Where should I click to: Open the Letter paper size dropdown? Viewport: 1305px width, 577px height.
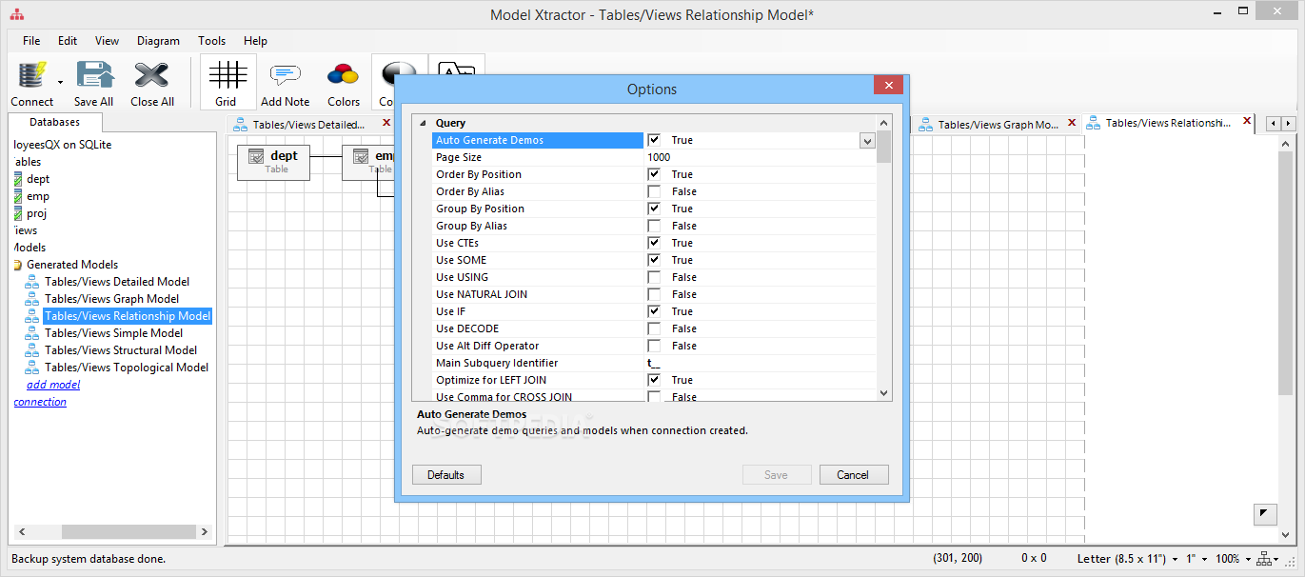click(1176, 559)
